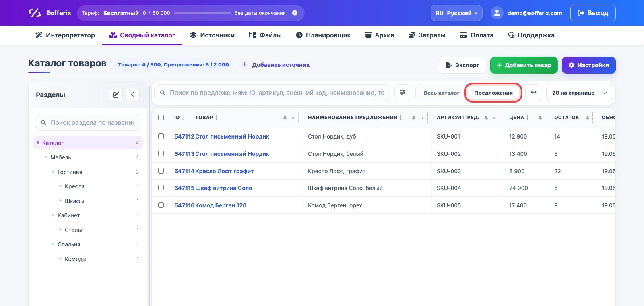Click autosize icon of ТОВАР column
644x306 pixels.
pos(294,118)
